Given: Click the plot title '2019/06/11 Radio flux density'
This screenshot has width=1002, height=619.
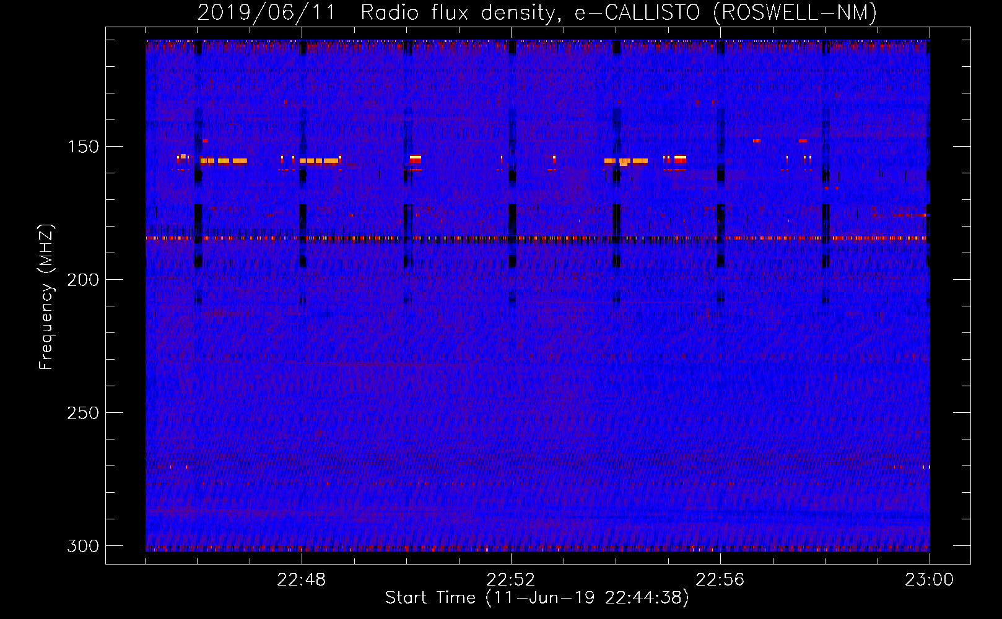Looking at the screenshot, I should pos(378,12).
